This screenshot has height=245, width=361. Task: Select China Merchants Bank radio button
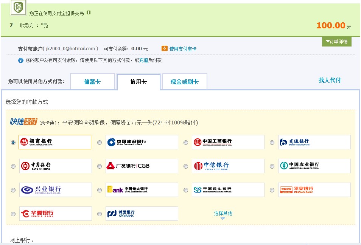pyautogui.click(x=13, y=143)
